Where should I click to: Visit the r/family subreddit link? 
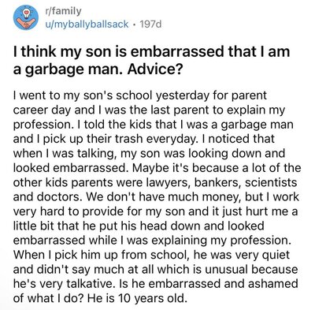pyautogui.click(x=62, y=11)
